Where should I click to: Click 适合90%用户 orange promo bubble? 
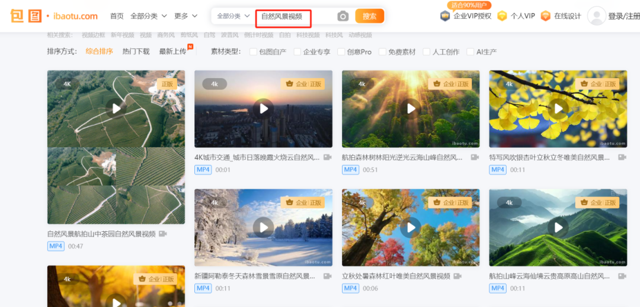tap(469, 5)
